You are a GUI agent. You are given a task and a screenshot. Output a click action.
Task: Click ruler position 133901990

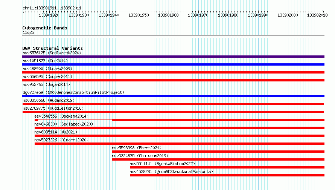258,15
